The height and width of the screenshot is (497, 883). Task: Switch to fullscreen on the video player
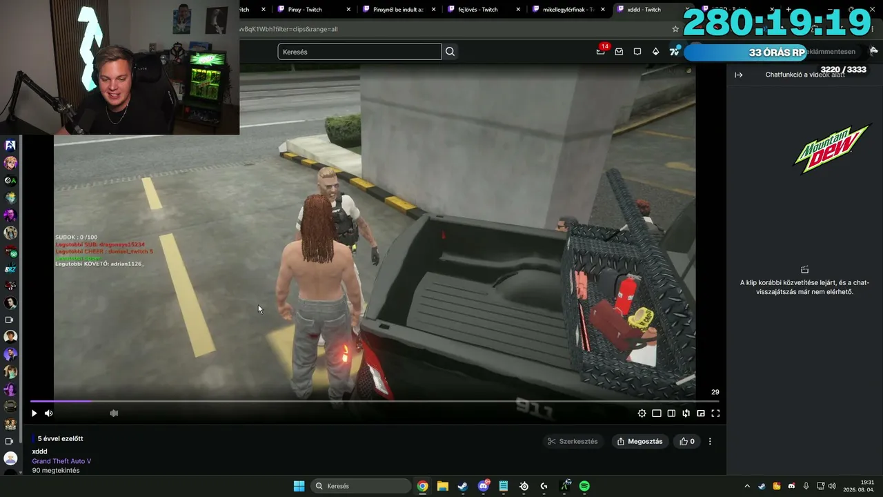pyautogui.click(x=715, y=413)
